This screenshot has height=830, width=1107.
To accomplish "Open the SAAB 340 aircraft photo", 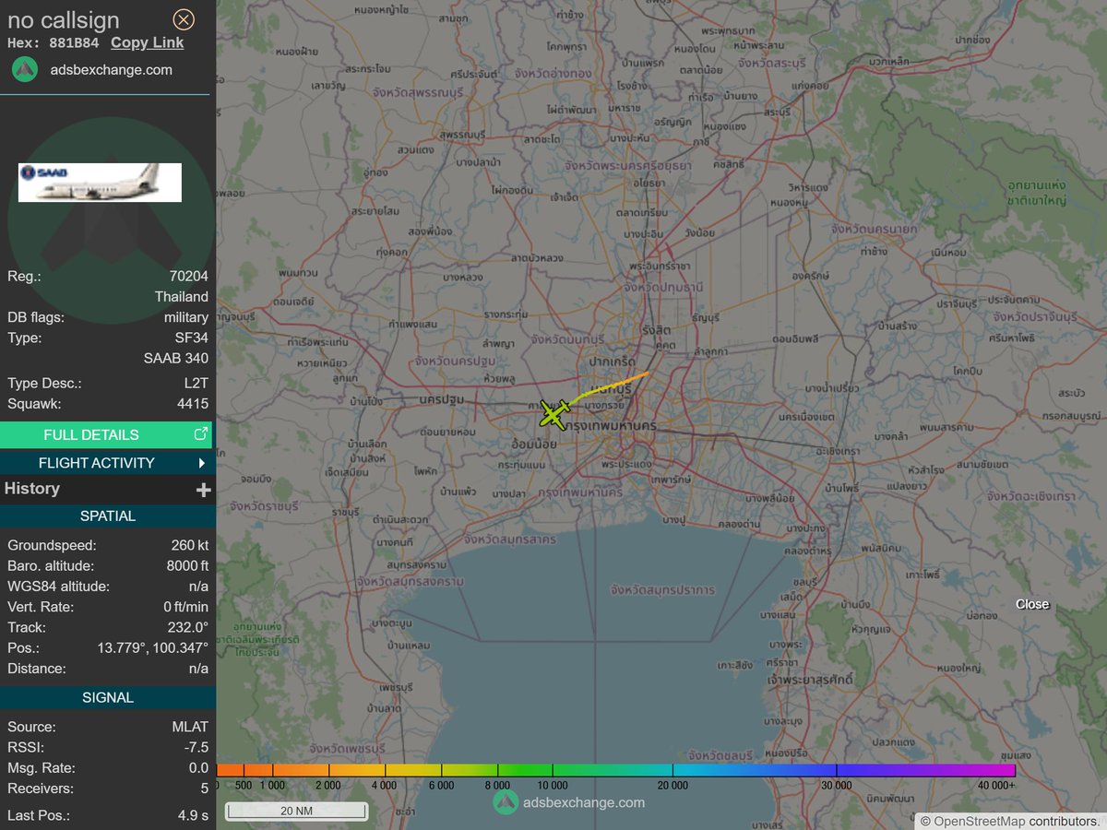I will click(x=99, y=183).
